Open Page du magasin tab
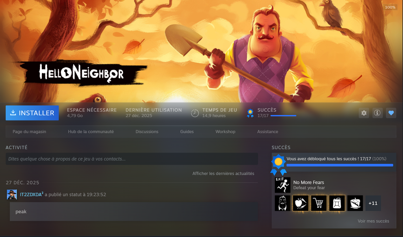Screen dimensions: 403x237 pyautogui.click(x=29, y=132)
